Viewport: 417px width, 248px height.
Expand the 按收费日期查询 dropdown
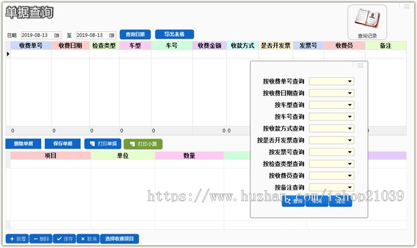tap(350, 93)
